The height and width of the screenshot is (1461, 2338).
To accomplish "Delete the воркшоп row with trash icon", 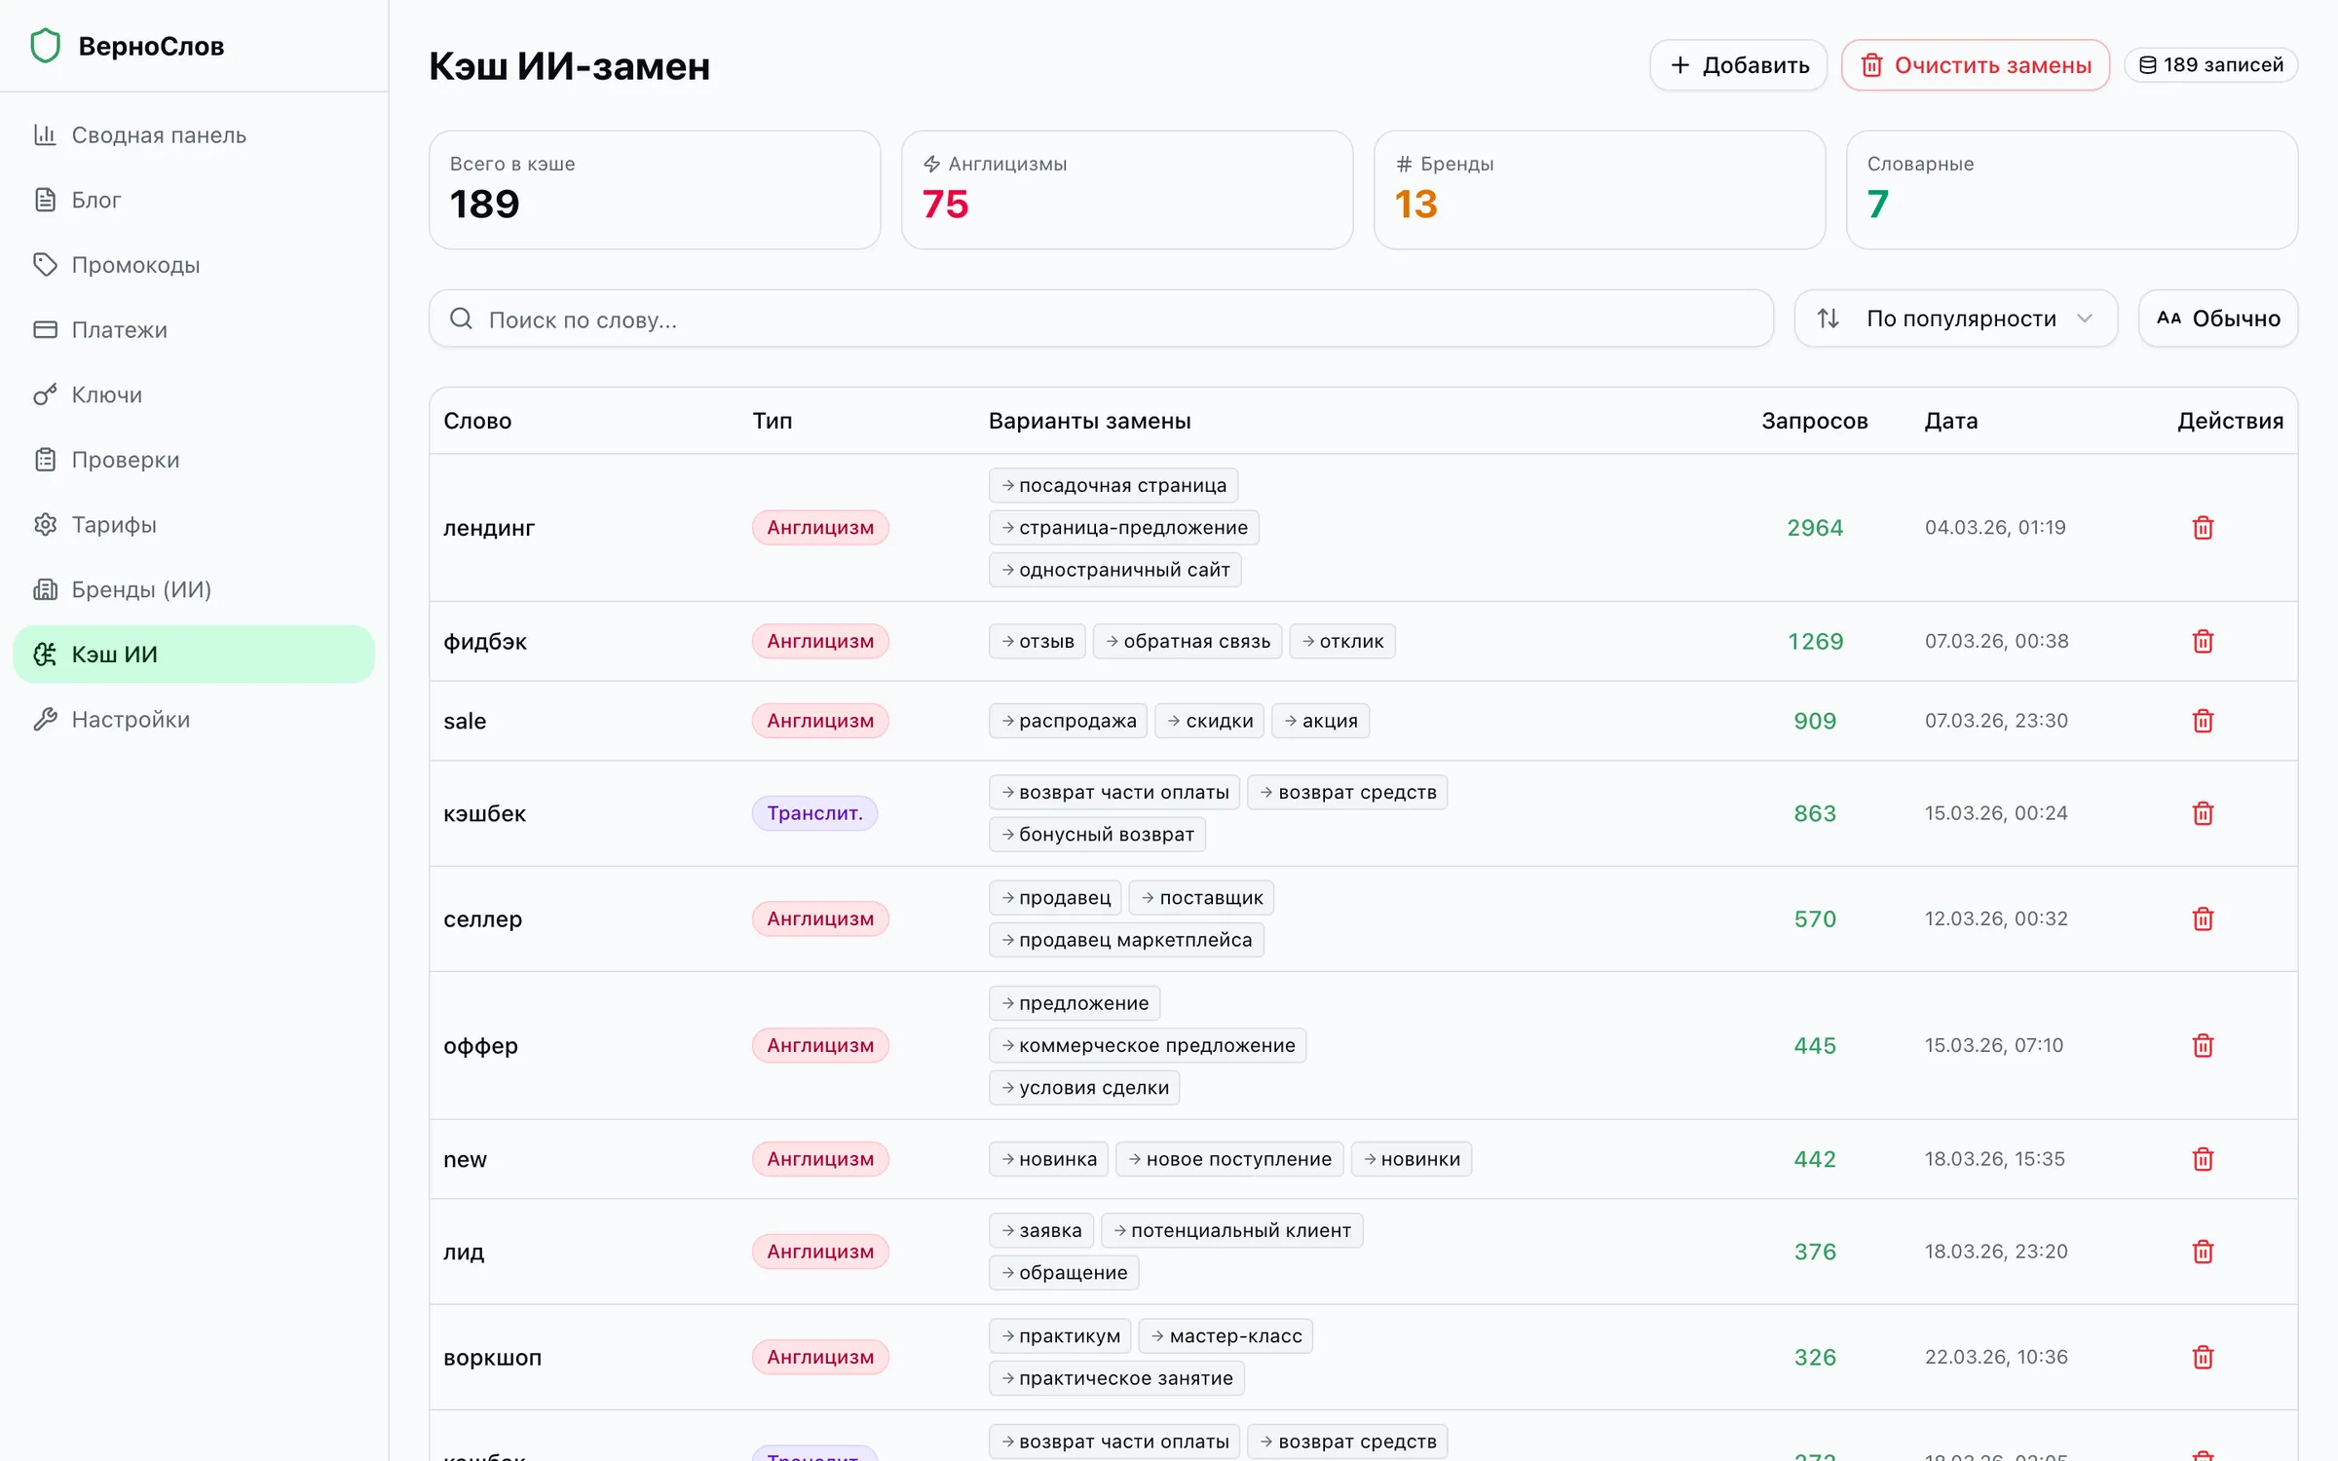I will coord(2203,1358).
